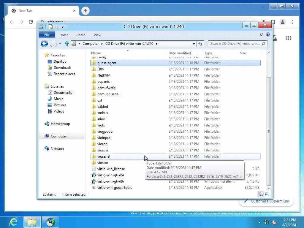Select Recent places in the navigation pane

[64, 74]
